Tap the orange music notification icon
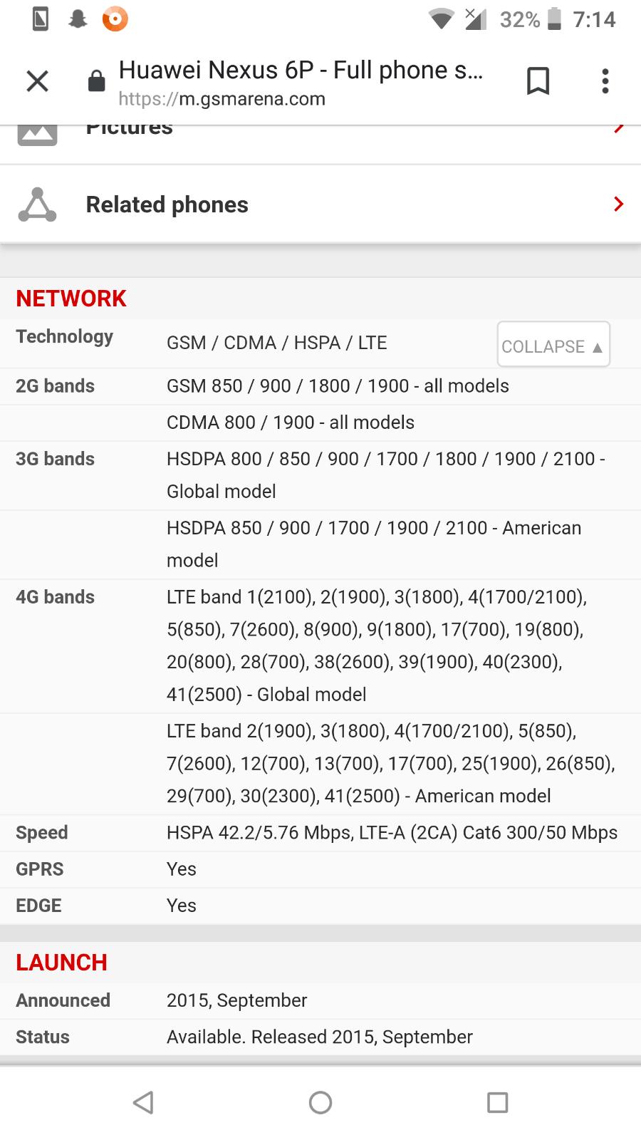 point(115,19)
